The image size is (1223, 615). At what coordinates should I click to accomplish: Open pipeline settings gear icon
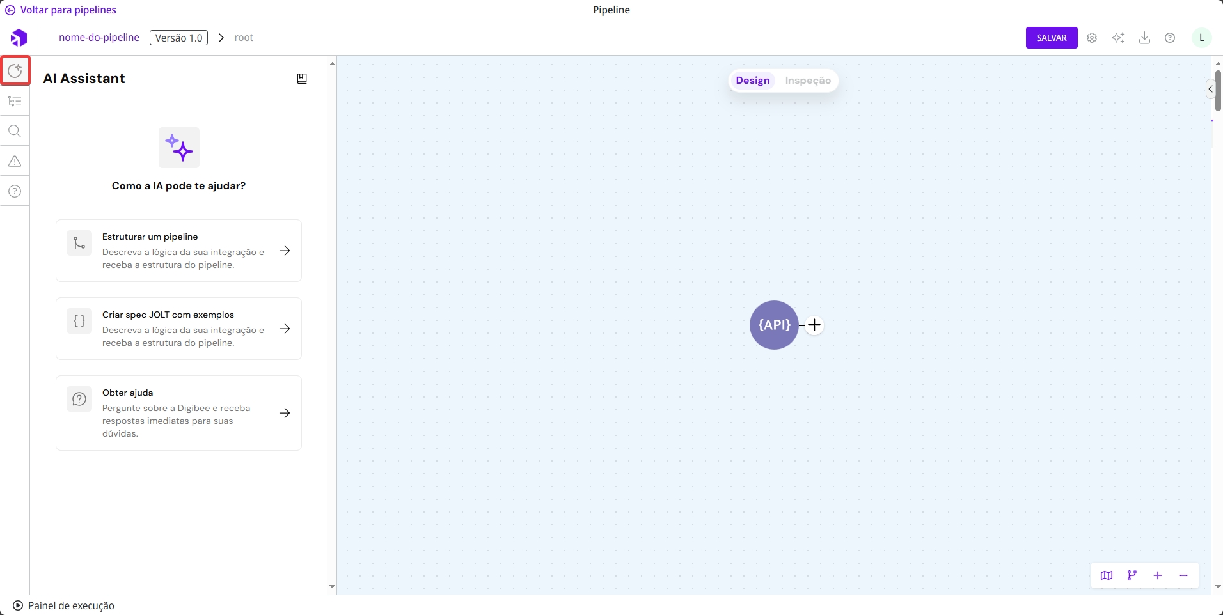(x=1092, y=38)
